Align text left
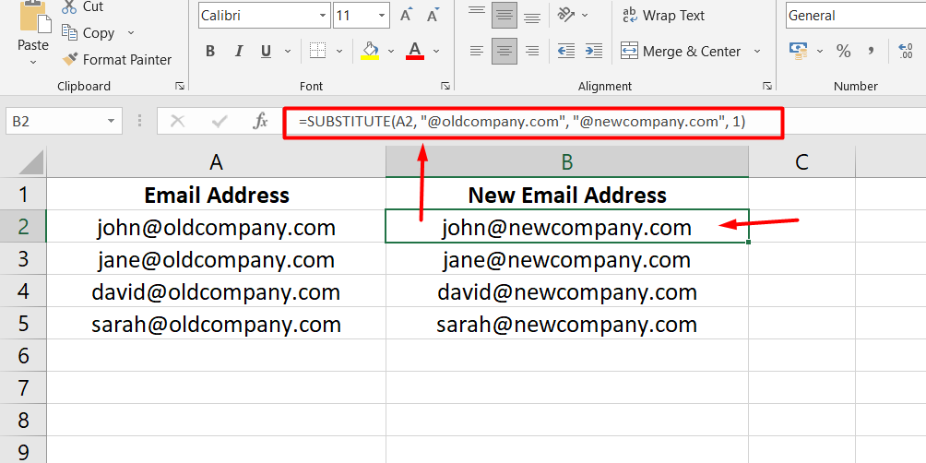The height and width of the screenshot is (463, 926). (477, 52)
